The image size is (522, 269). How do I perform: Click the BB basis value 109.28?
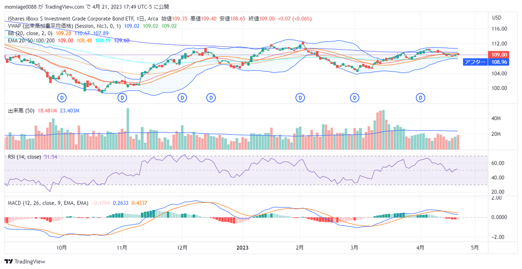click(64, 33)
